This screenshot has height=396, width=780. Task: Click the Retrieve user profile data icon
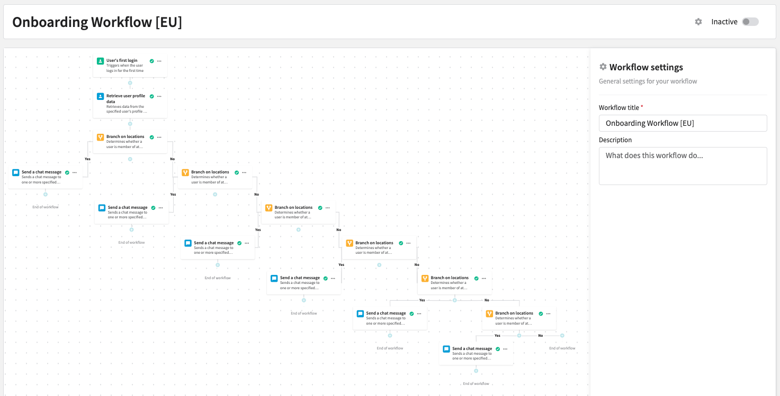[100, 97]
